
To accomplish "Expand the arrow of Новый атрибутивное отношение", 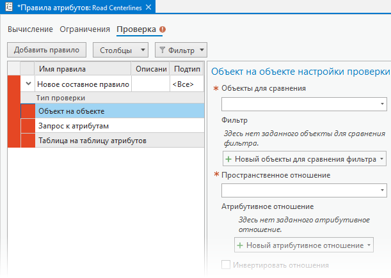I will (x=369, y=245).
